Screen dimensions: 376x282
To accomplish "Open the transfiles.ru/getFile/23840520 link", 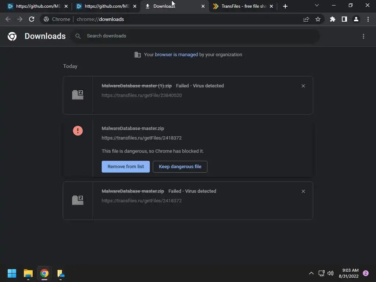I will coord(142,95).
